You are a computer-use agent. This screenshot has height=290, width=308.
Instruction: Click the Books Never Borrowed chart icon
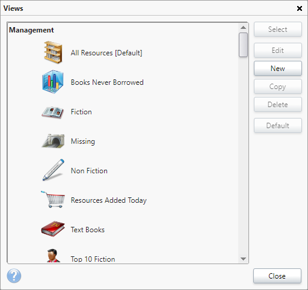click(x=53, y=82)
